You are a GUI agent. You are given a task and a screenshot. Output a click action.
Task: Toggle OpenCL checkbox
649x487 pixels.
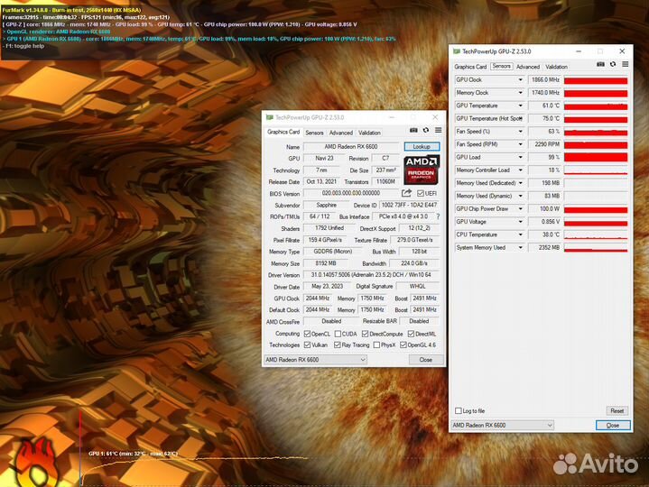307,334
